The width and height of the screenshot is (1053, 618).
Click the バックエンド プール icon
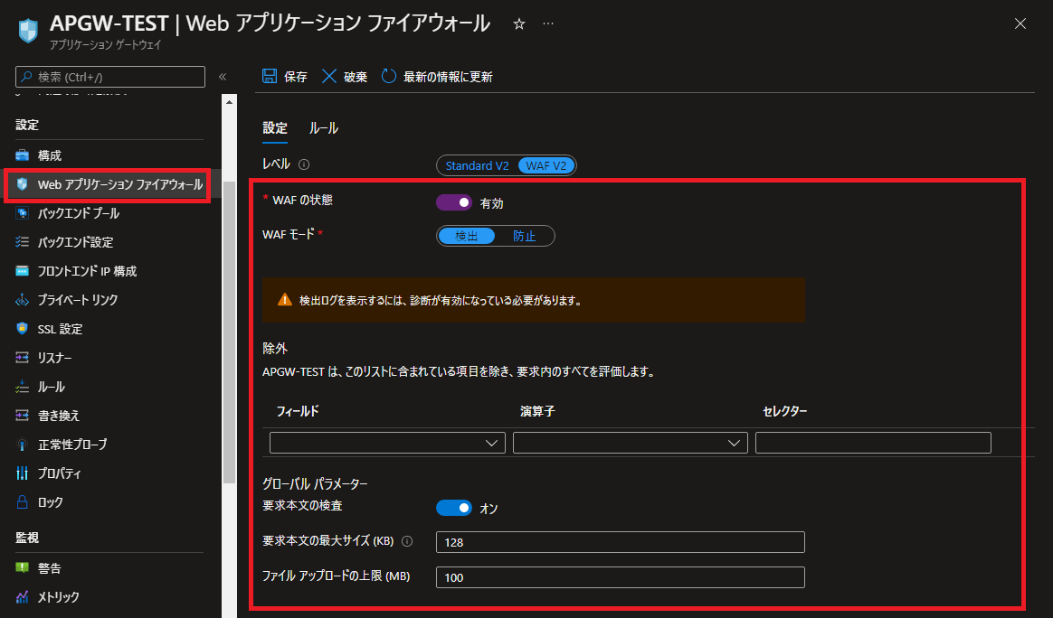pos(22,212)
